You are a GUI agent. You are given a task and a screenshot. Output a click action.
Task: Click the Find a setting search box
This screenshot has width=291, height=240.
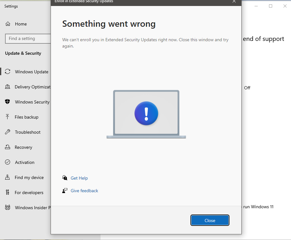point(28,39)
